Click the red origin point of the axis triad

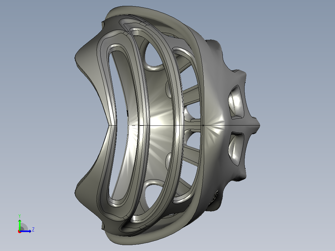click(20, 231)
